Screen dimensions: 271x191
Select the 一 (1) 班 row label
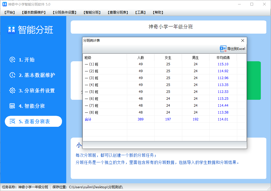(92, 64)
